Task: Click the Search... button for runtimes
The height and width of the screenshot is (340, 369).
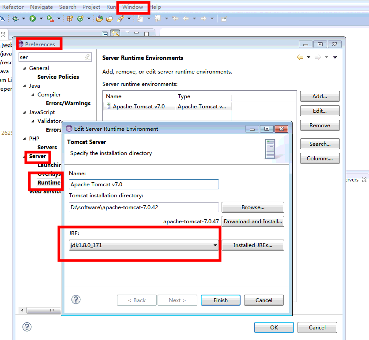Action: pyautogui.click(x=320, y=144)
